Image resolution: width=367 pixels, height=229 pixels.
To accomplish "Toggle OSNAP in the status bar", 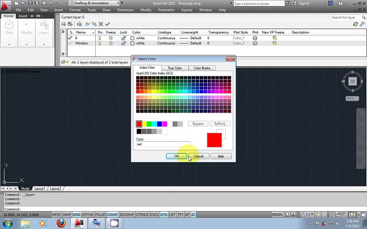I will (112, 214).
